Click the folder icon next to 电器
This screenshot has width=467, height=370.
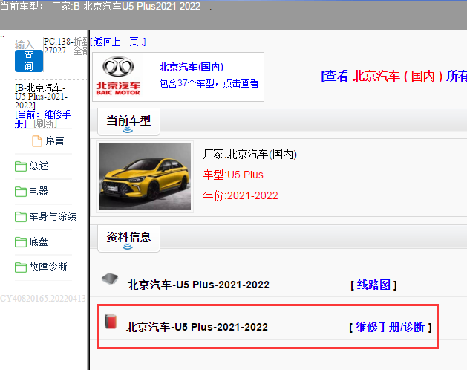[x=21, y=192]
